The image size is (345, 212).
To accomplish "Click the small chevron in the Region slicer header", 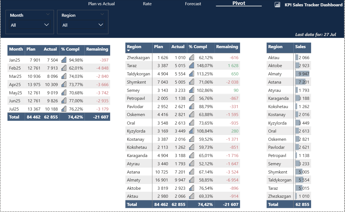I will (x=102, y=14).
